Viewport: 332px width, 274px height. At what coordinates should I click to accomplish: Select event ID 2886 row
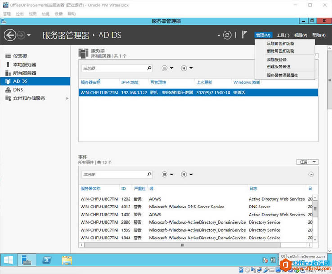[196, 222]
